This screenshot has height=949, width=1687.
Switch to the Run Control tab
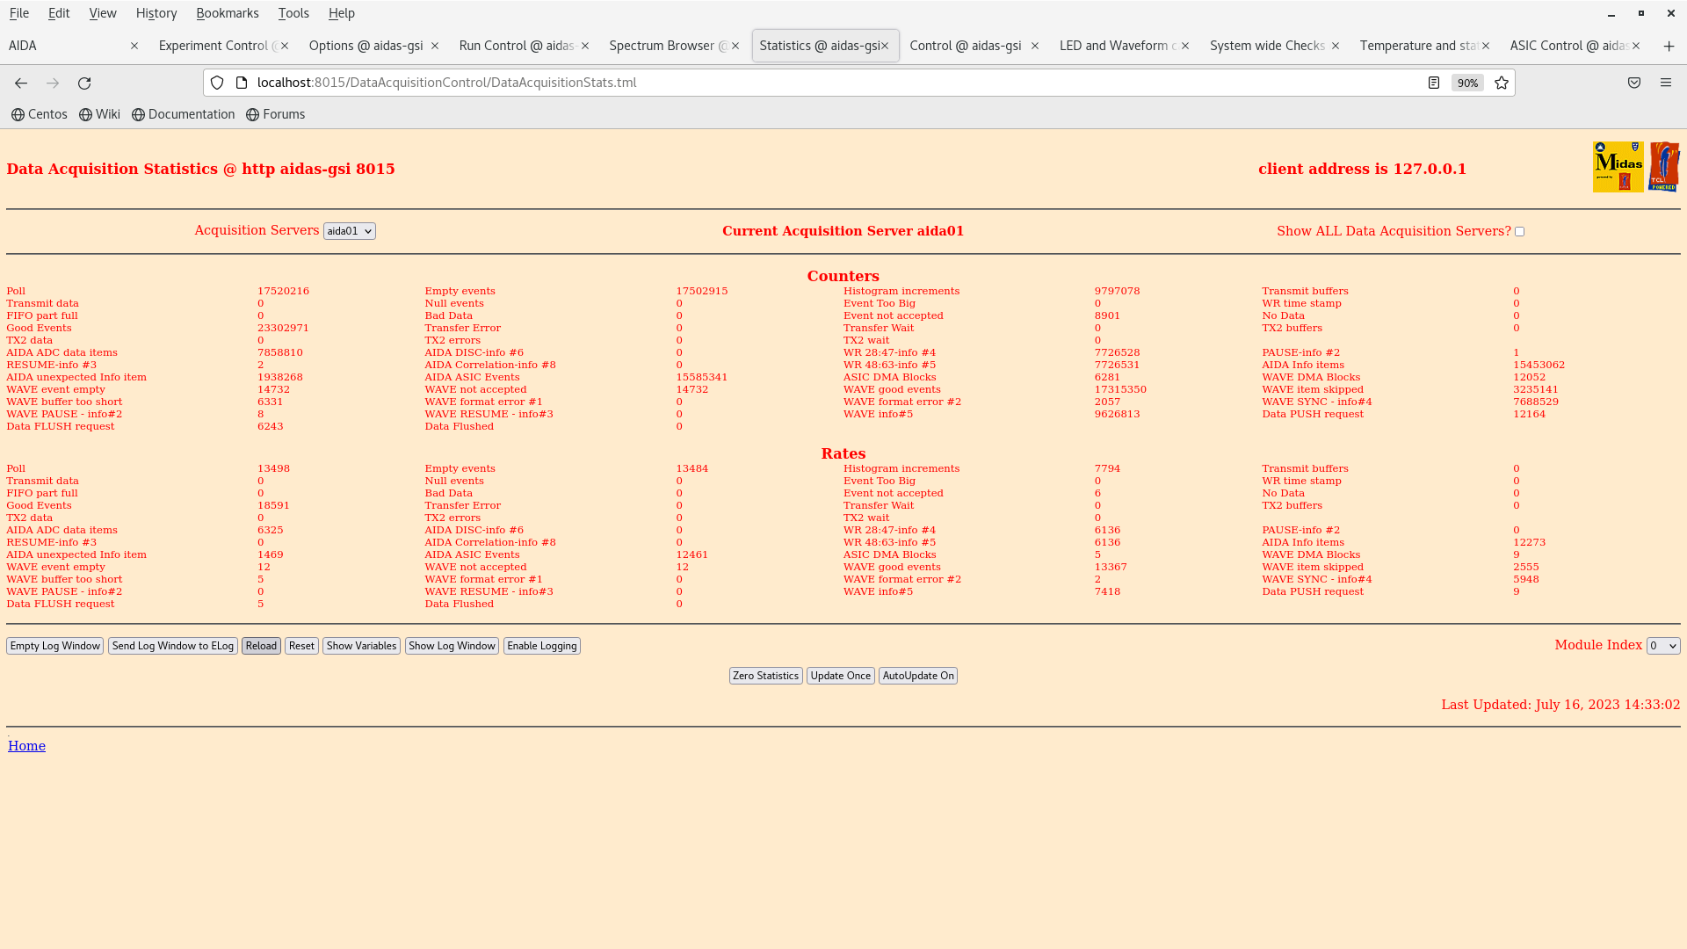516,46
